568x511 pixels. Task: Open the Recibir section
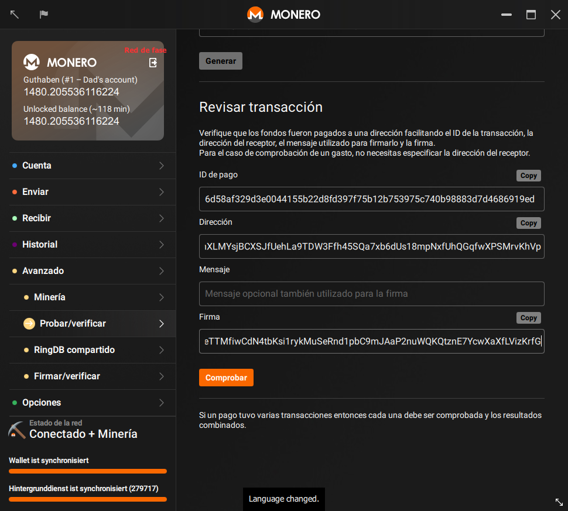point(93,218)
